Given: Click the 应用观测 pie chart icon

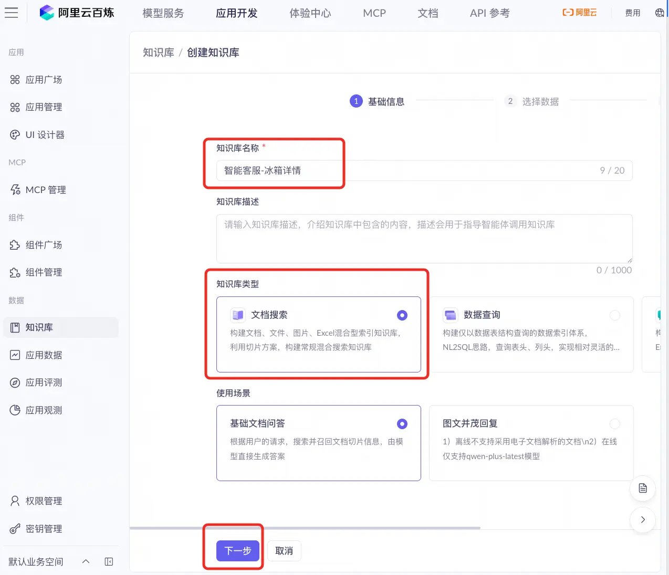Looking at the screenshot, I should pyautogui.click(x=15, y=410).
